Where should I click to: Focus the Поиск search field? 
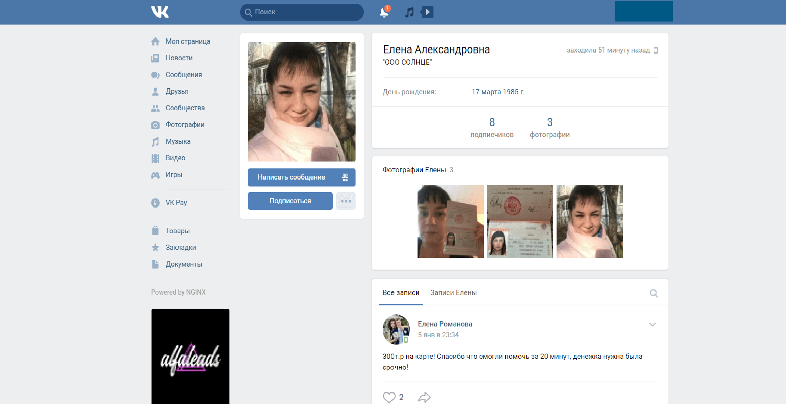(306, 12)
